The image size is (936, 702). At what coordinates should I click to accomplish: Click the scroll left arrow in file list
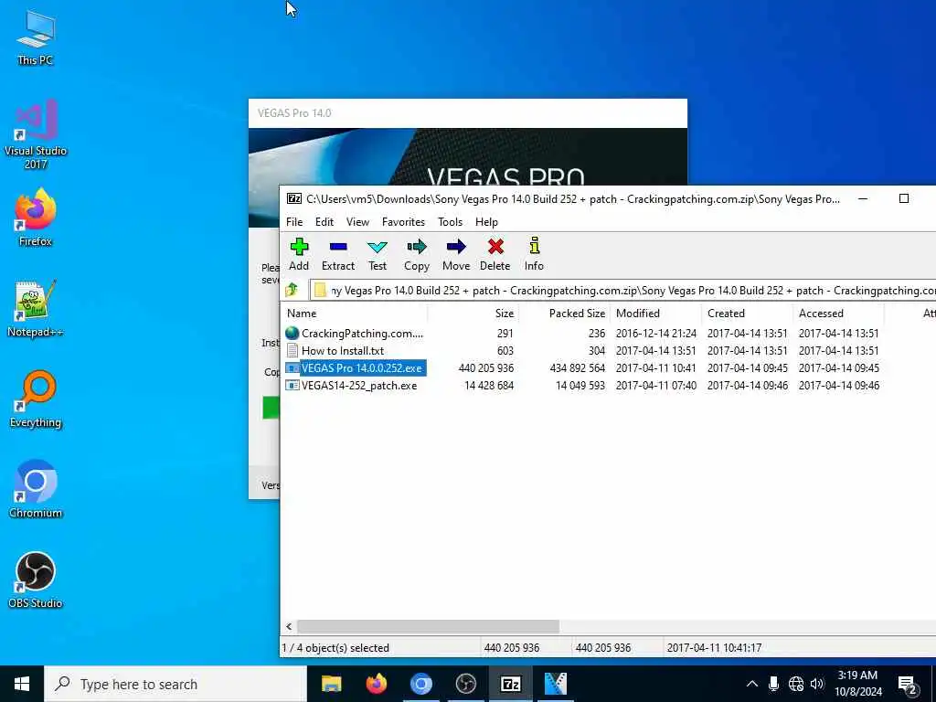(x=289, y=626)
